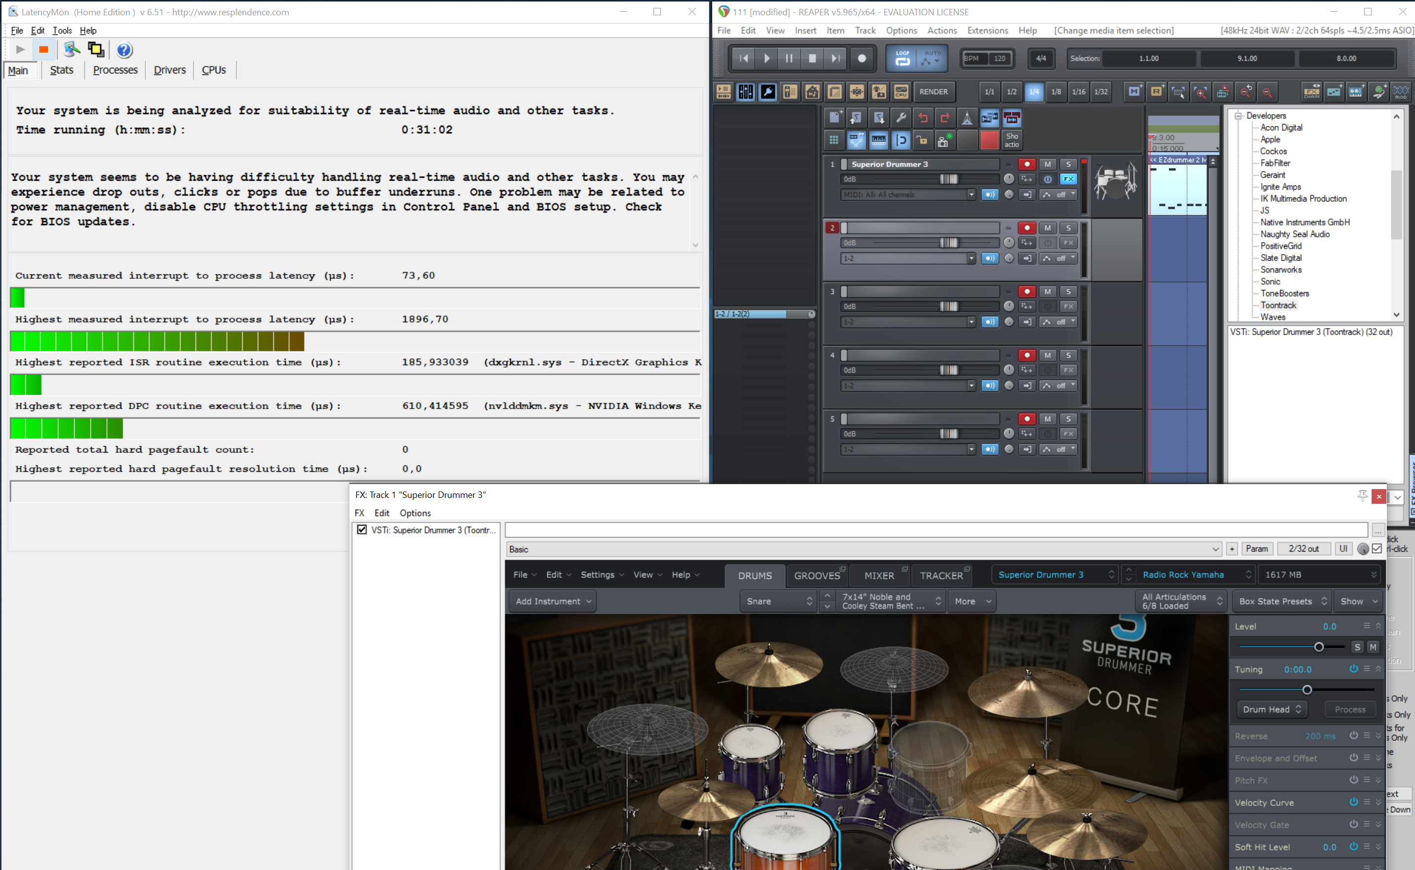The height and width of the screenshot is (870, 1415).
Task: Open LatencyMon help question mark icon
Action: [124, 50]
